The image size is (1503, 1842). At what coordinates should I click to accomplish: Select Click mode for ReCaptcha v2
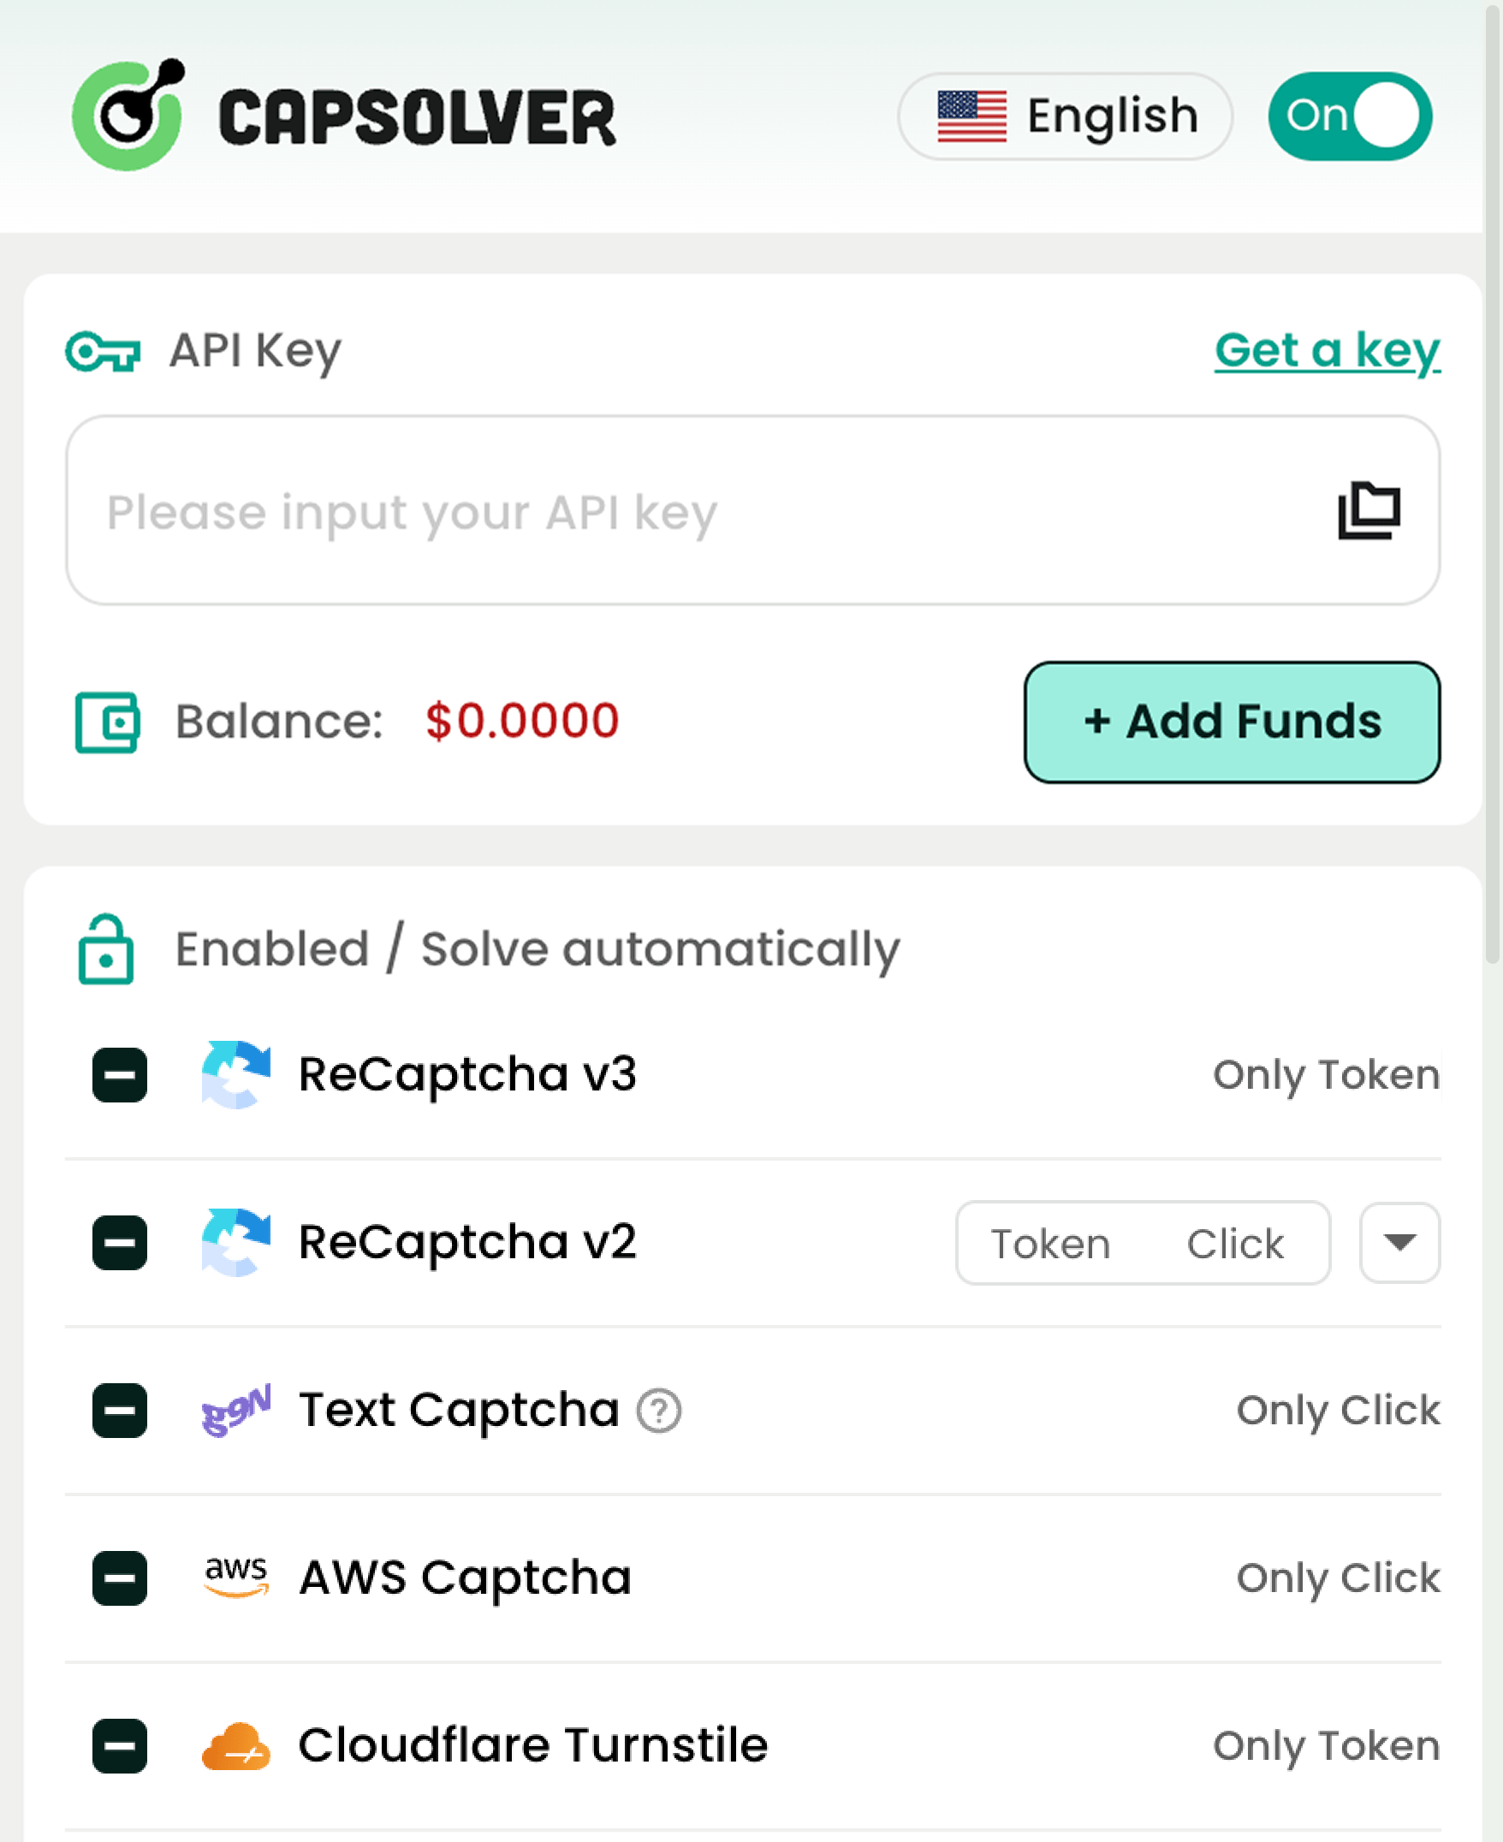click(1234, 1243)
